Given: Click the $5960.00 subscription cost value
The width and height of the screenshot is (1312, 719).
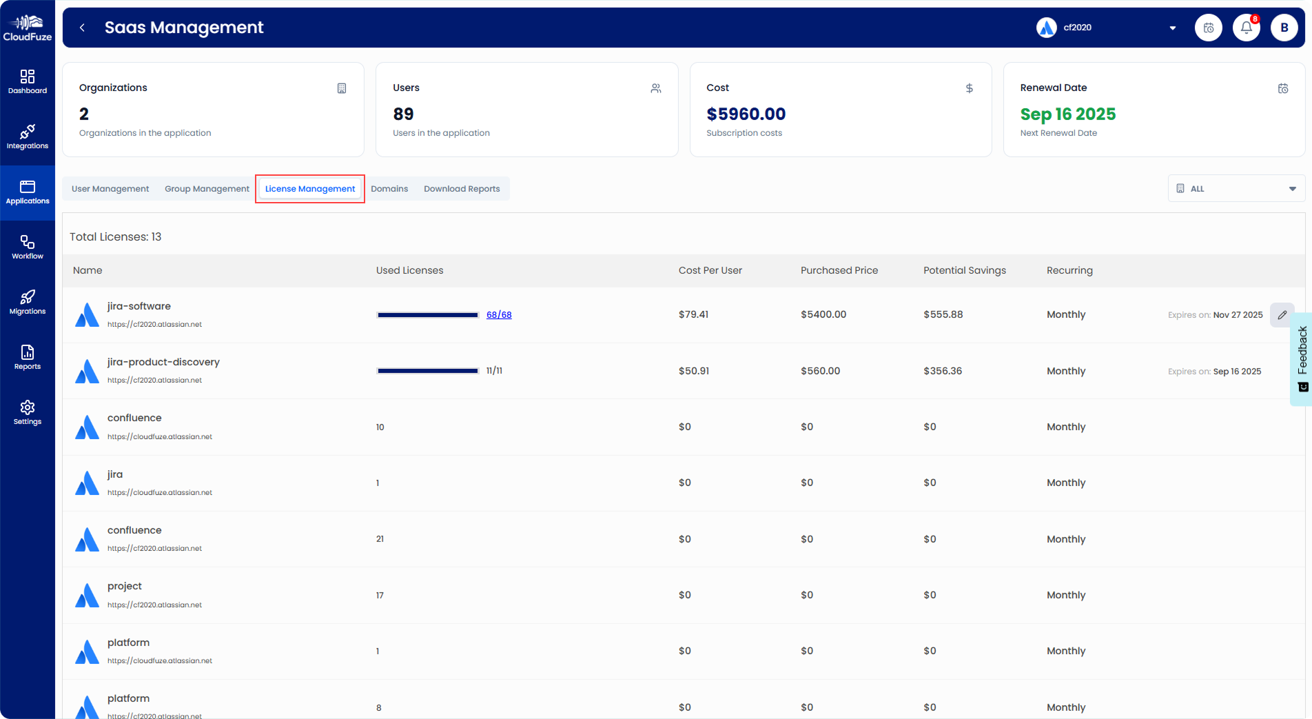Looking at the screenshot, I should pyautogui.click(x=746, y=114).
